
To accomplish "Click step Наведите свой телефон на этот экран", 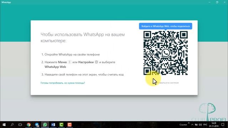I will click(84, 75).
